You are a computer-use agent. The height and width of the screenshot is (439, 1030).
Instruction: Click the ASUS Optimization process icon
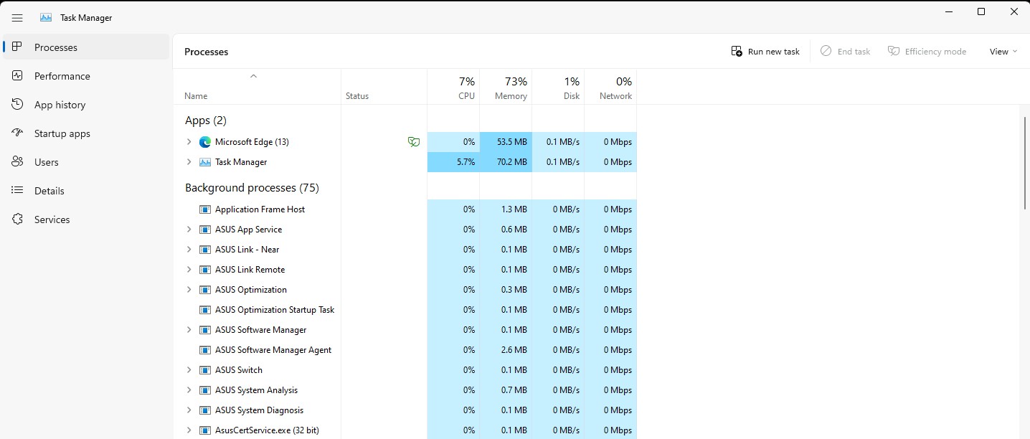pyautogui.click(x=204, y=290)
